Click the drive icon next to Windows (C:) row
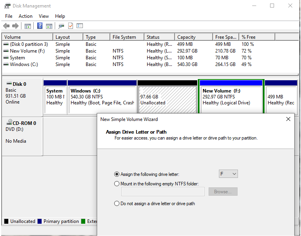This screenshot has height=236, width=301. pos(6,64)
